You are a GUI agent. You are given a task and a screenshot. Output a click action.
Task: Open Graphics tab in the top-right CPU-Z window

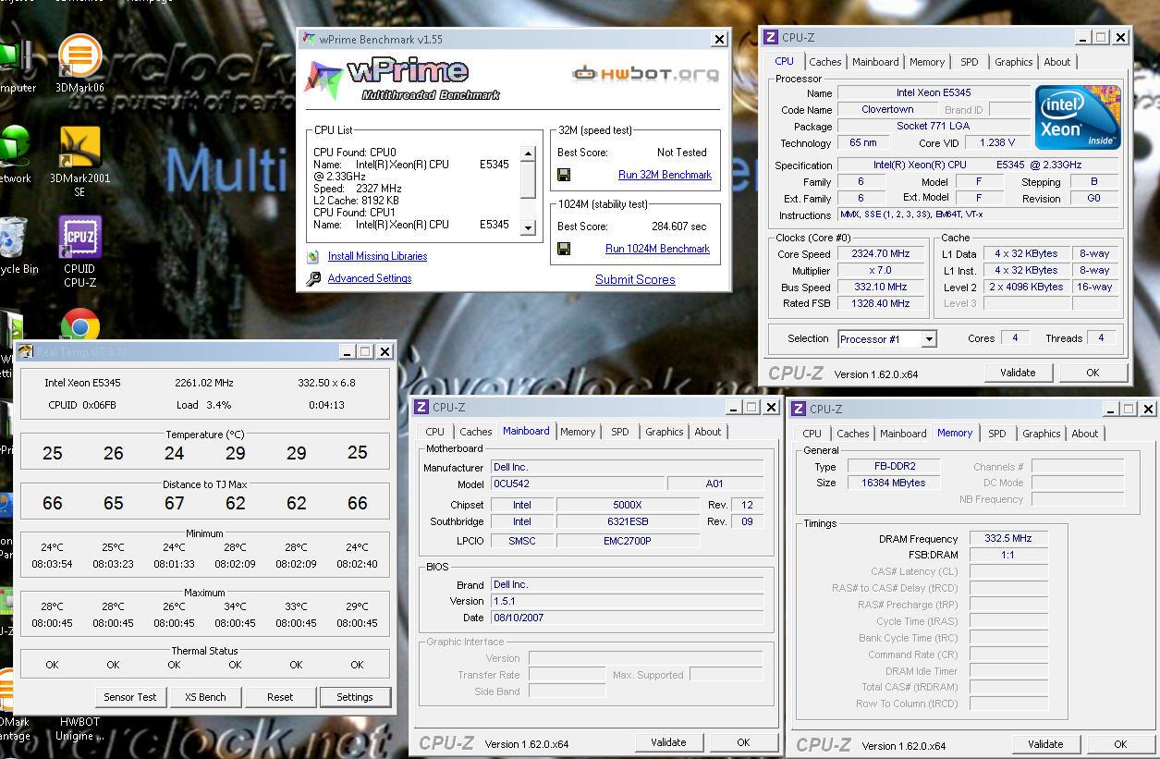pos(1014,62)
